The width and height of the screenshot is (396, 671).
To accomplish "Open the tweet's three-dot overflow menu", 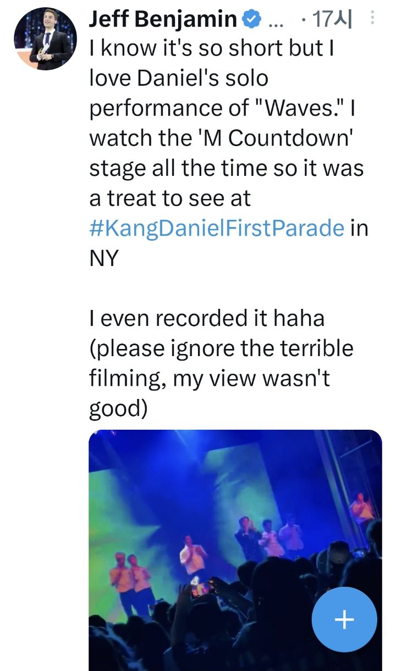I will point(372,20).
